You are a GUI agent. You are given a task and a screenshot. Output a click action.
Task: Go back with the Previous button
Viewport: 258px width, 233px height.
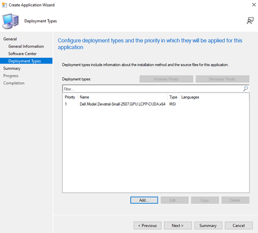coord(148,226)
